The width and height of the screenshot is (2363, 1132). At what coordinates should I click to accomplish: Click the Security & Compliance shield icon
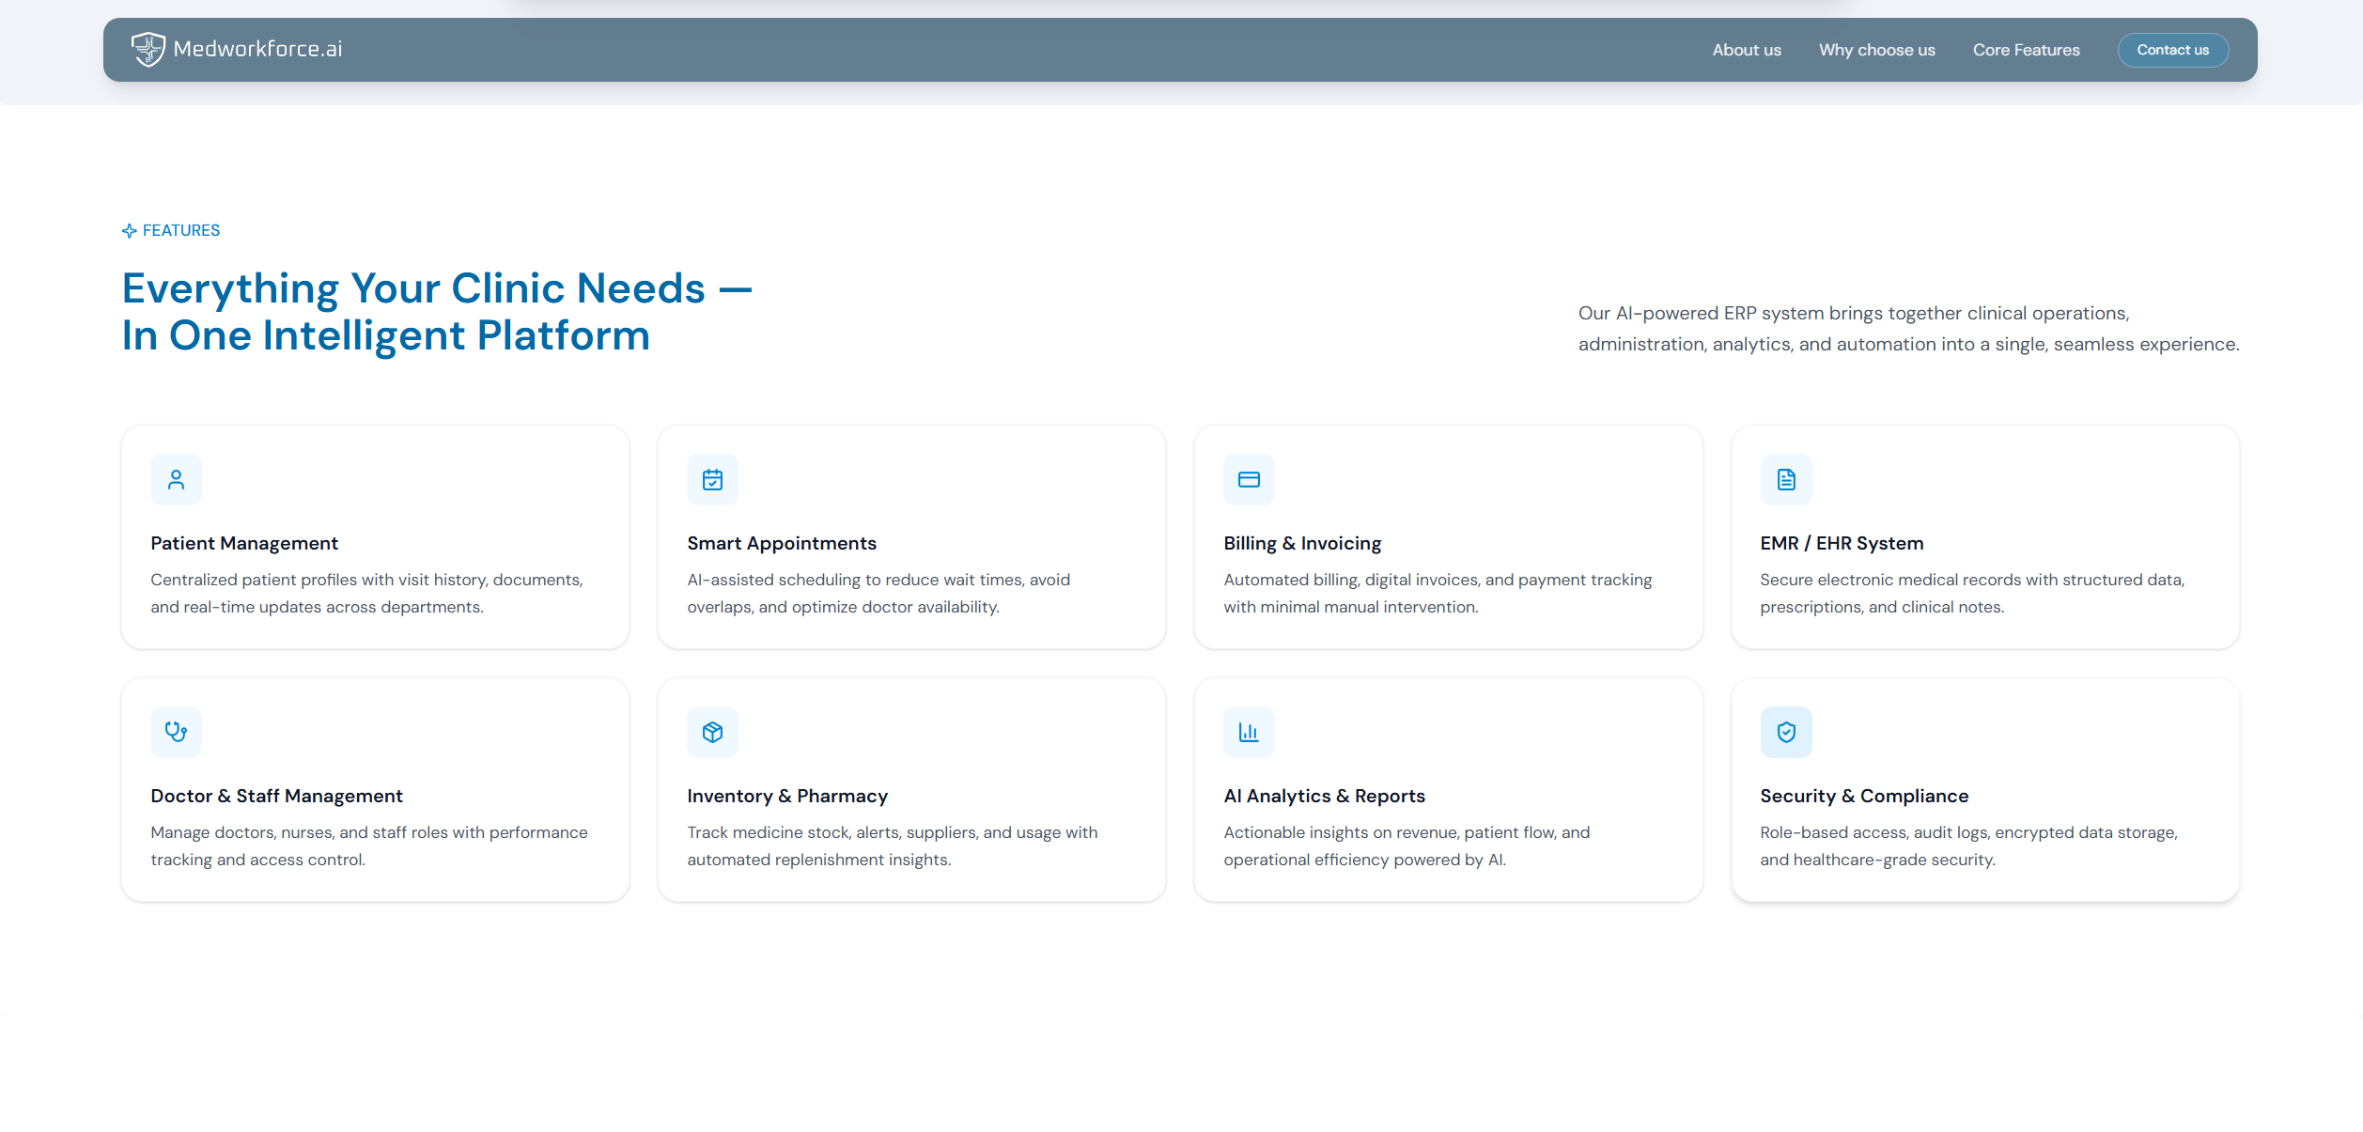pos(1785,732)
